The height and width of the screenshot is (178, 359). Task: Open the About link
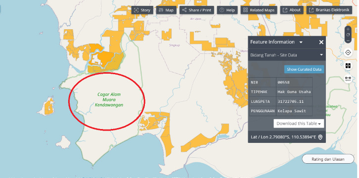coord(292,10)
